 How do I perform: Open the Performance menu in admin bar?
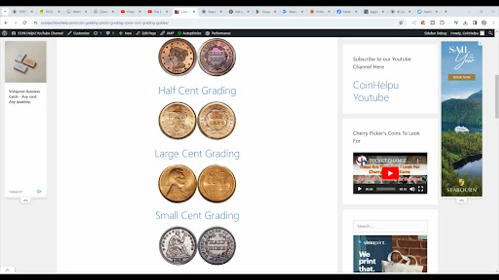point(218,33)
